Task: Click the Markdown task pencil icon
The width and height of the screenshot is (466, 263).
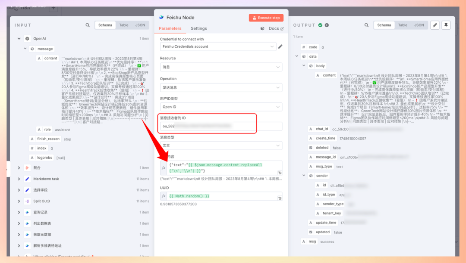Action: coord(27,179)
